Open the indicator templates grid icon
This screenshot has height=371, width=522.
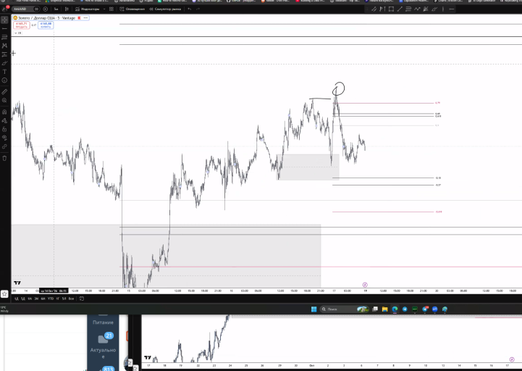click(111, 9)
